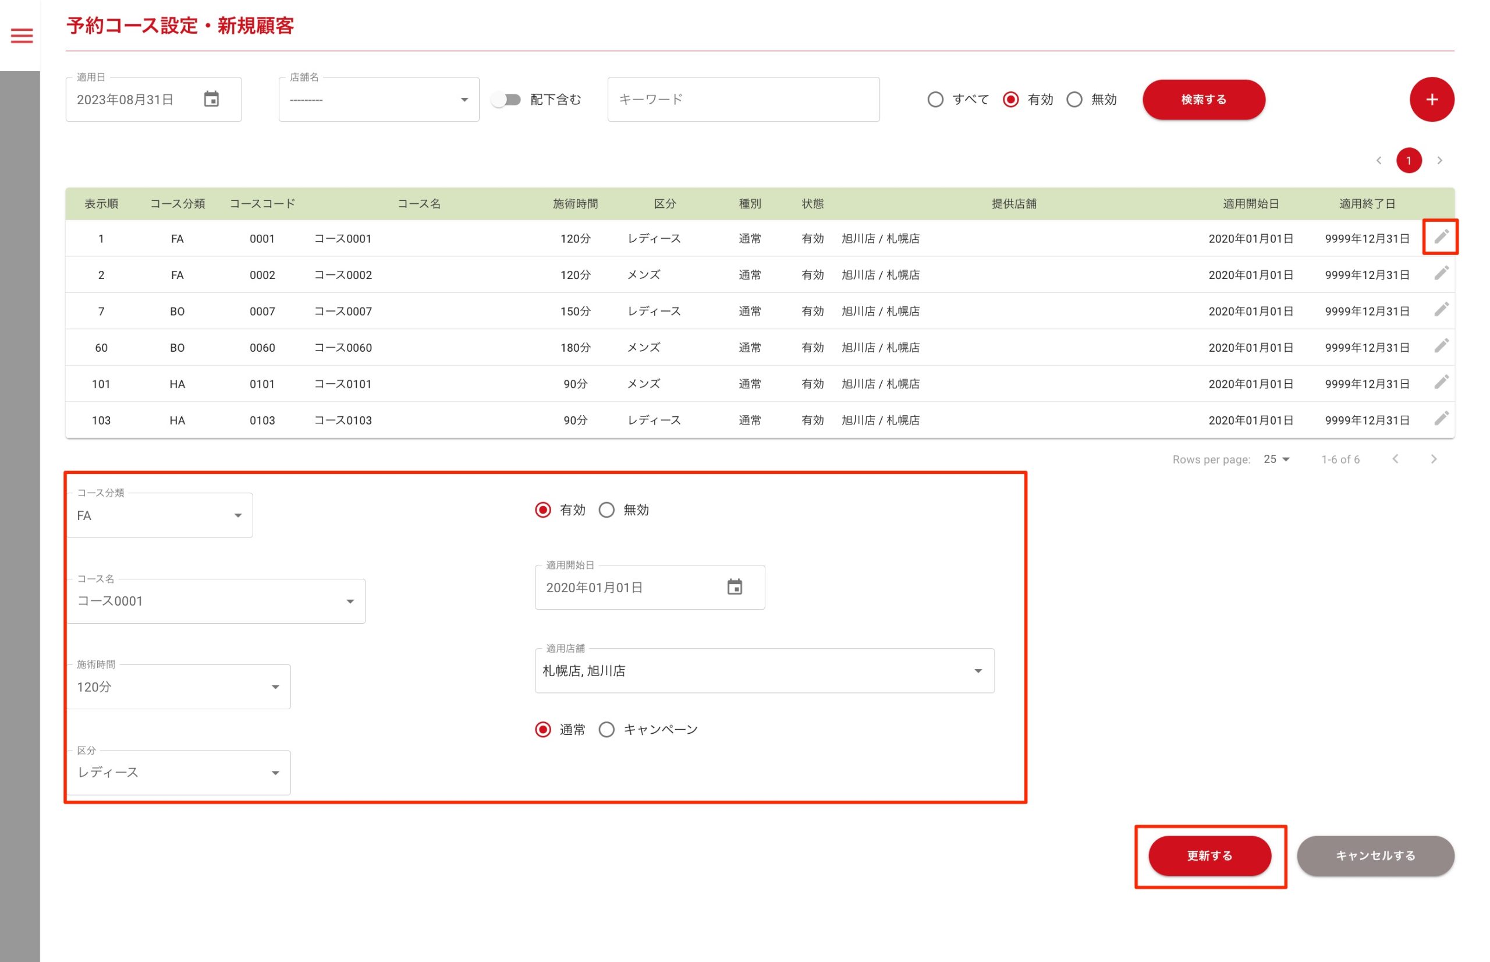Select the キャンペーン radio option
The height and width of the screenshot is (962, 1490).
tap(606, 730)
